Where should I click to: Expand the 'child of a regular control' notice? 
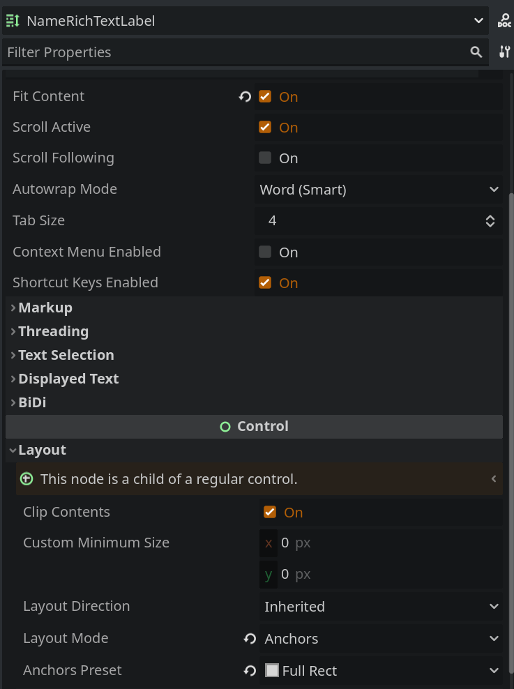point(494,478)
